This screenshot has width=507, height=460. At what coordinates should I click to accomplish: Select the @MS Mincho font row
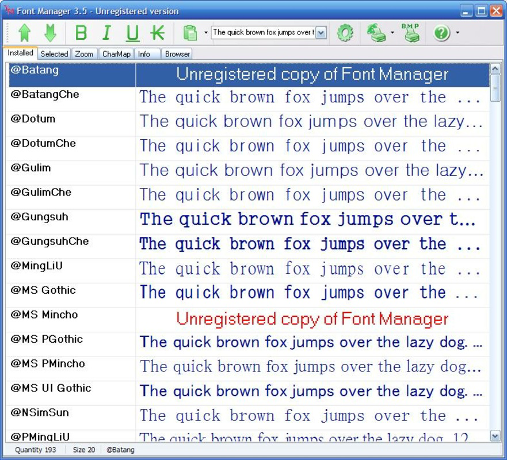pyautogui.click(x=249, y=320)
